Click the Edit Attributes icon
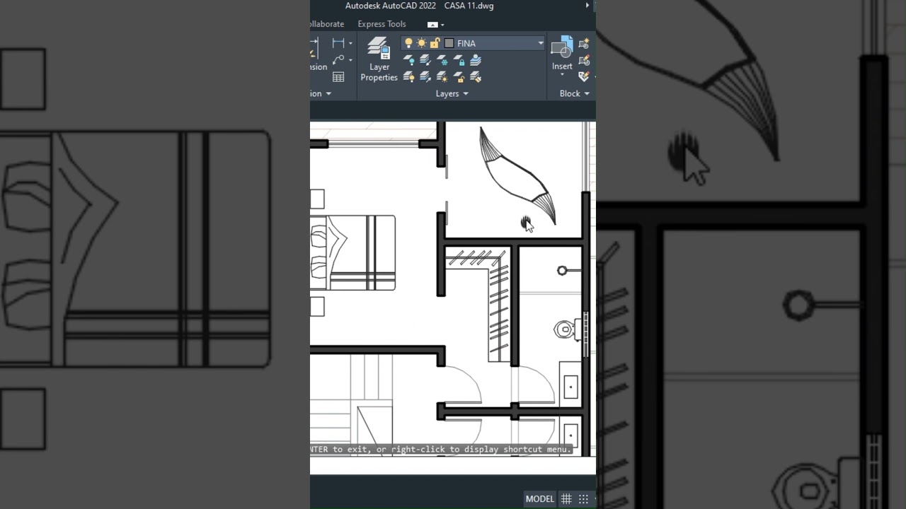This screenshot has width=906, height=509. tap(584, 76)
